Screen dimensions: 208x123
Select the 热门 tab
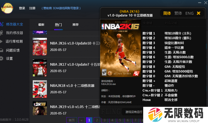58,25
